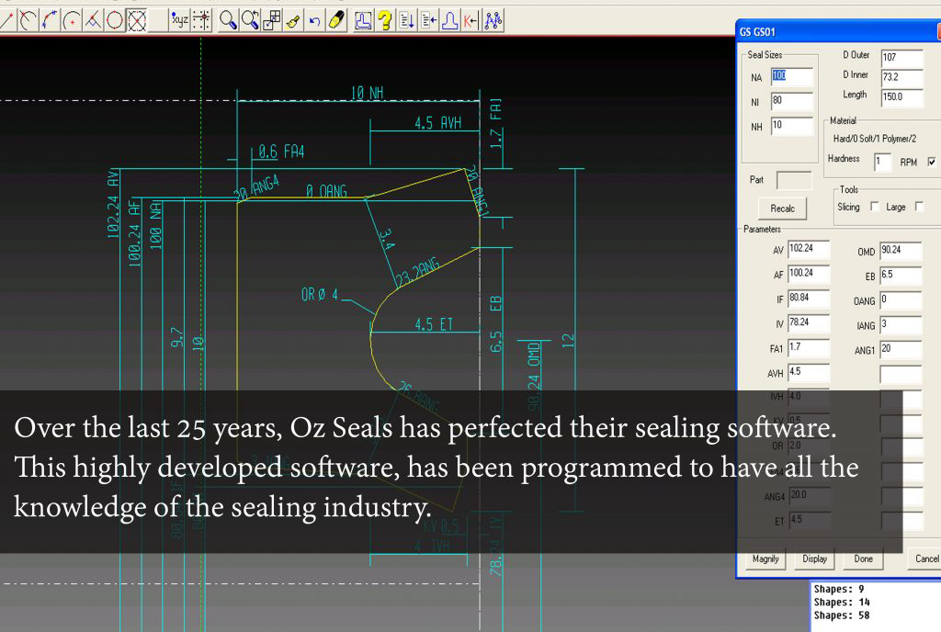Click the '10 NH' dimension label
The height and width of the screenshot is (632, 941).
pyautogui.click(x=367, y=93)
